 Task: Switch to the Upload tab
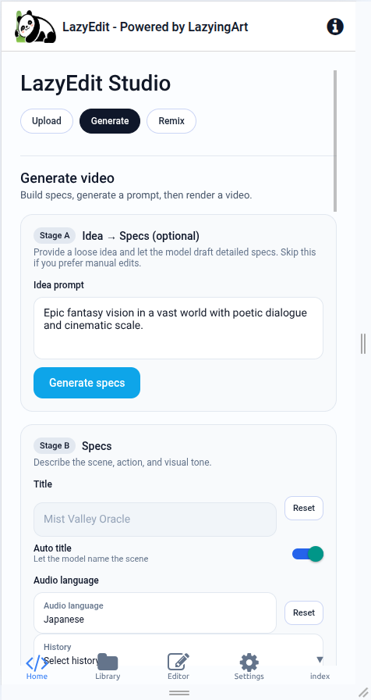tap(47, 121)
